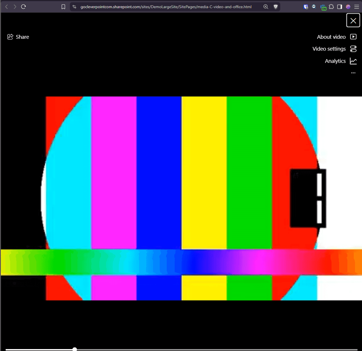Viewport: 362px width, 351px height.
Task: Open the browser hamburger menu
Action: click(x=357, y=7)
